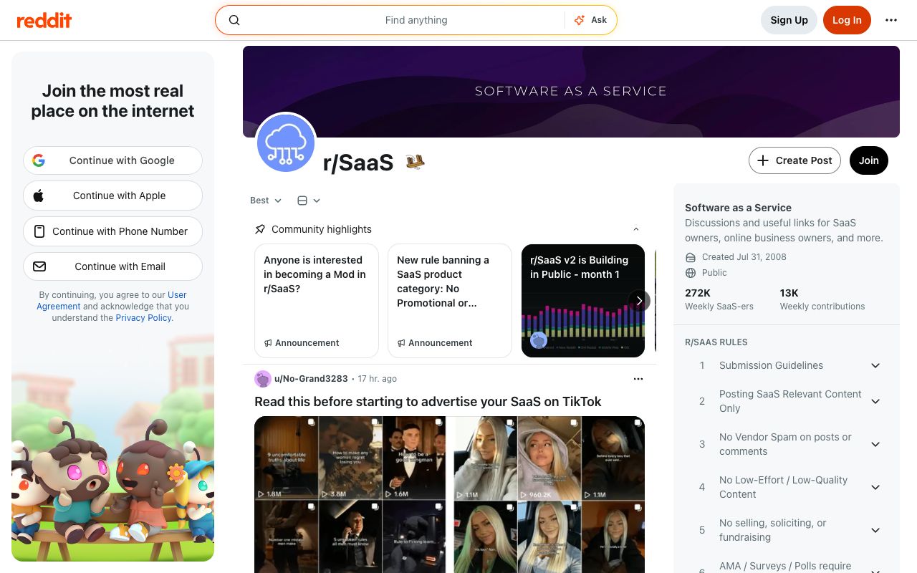
Task: Click the envelope icon on Email option
Action: pos(39,266)
